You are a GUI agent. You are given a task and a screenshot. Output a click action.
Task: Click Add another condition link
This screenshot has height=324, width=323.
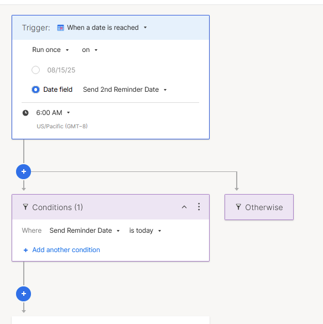66,250
